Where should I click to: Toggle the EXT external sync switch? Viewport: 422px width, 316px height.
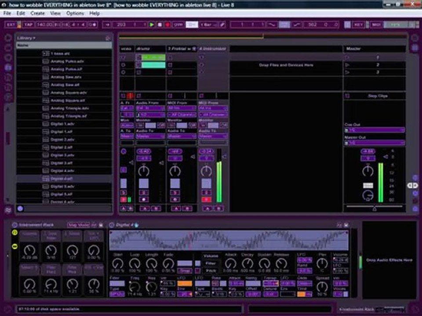click(11, 25)
